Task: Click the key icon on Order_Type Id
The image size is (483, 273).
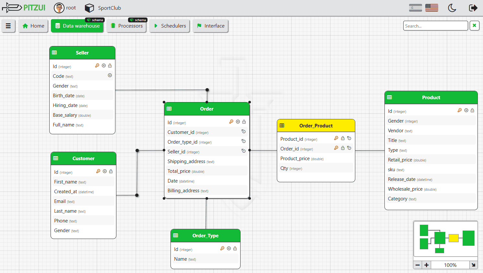Action: 222,248
